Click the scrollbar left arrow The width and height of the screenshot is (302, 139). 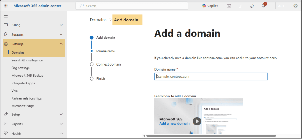[144, 136]
